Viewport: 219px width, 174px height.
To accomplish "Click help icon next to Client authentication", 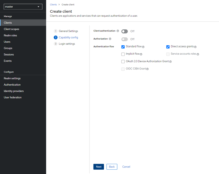I will point(118,31).
